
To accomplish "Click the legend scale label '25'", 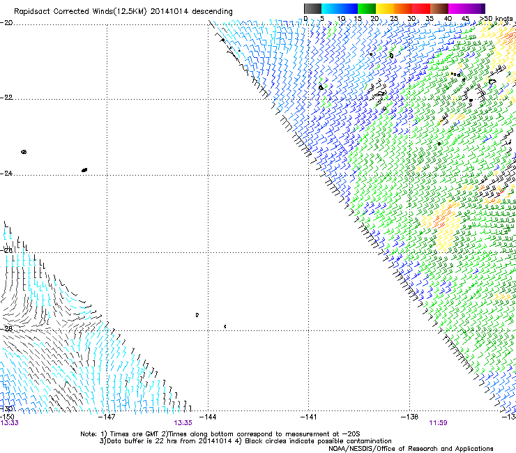I will pos(394,19).
